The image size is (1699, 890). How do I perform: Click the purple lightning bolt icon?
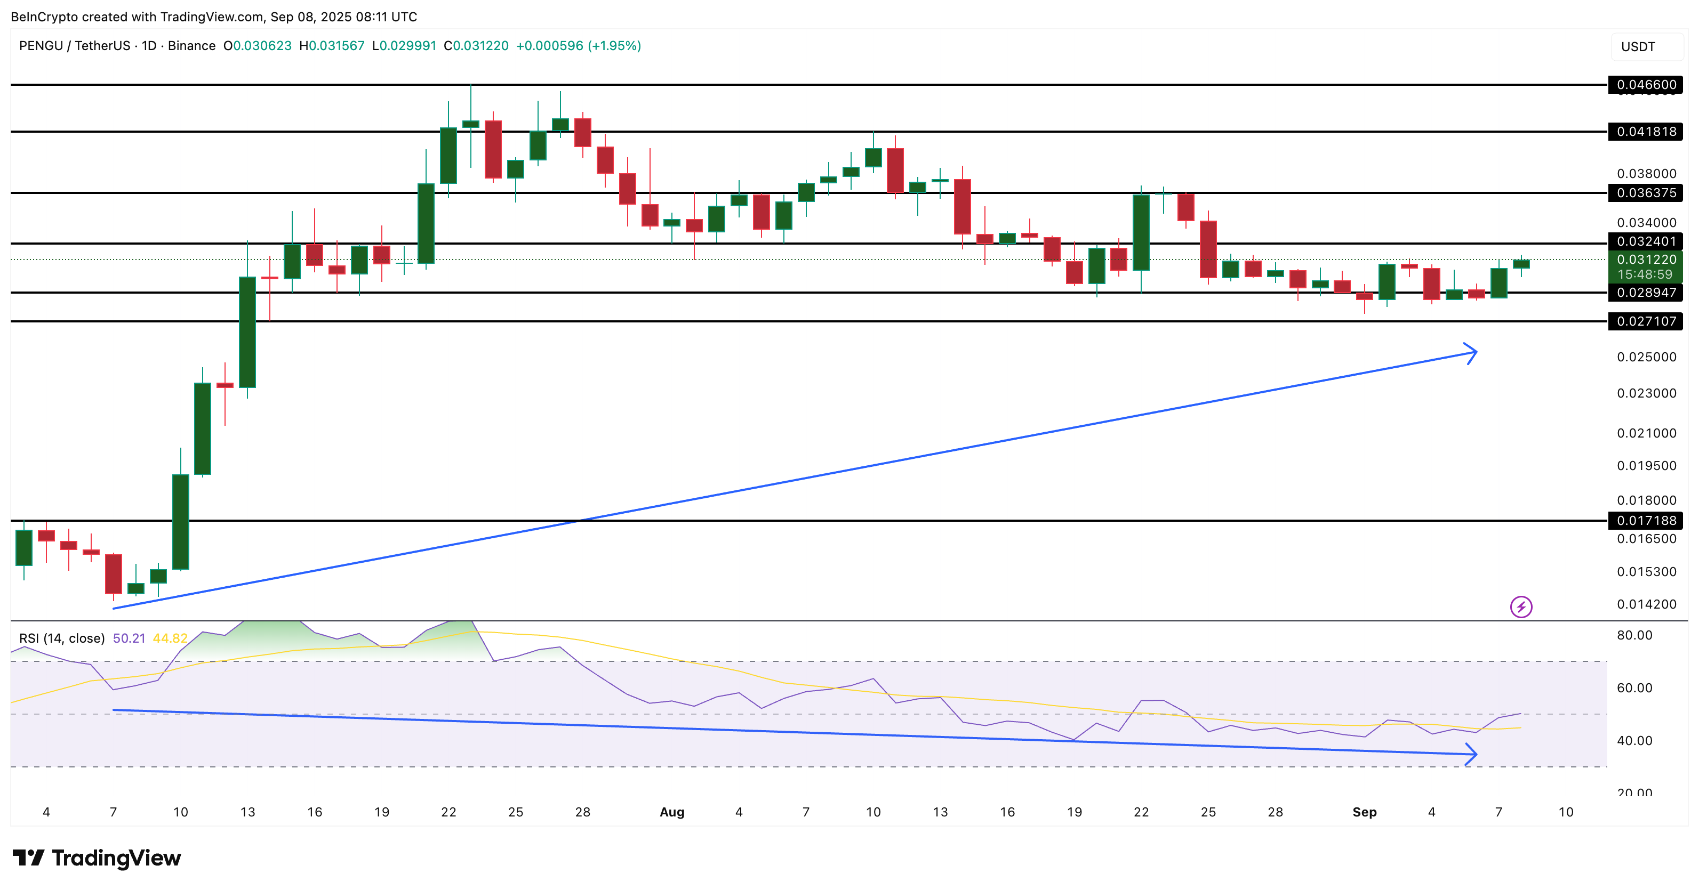1521,606
